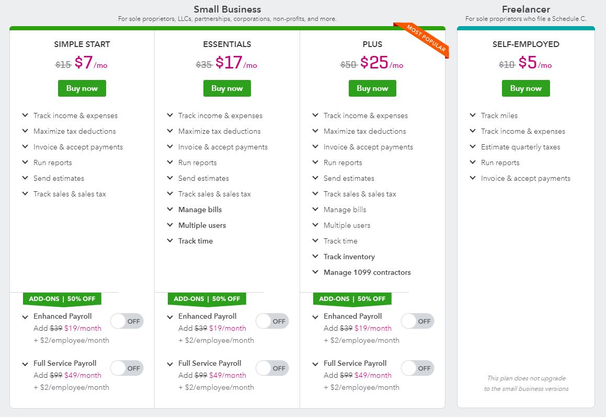Toggle Enhanced Payroll for Simple Start
The height and width of the screenshot is (417, 606).
[x=127, y=321]
